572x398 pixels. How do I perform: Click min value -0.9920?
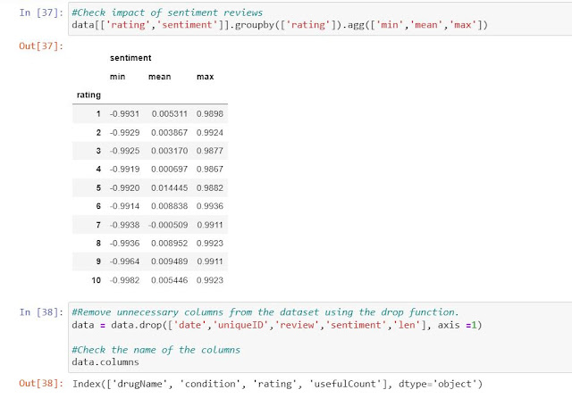(124, 188)
